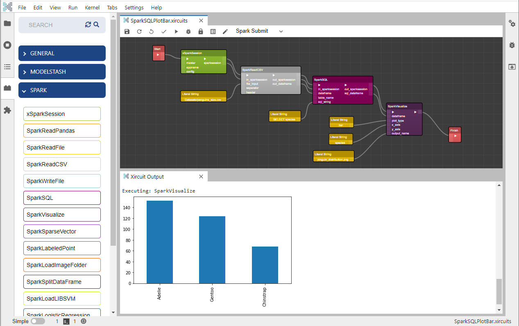
Task: Collapse the SPARK component category
Action: coord(62,90)
